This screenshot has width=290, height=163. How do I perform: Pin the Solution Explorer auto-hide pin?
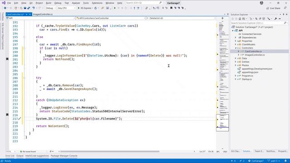click(x=283, y=14)
